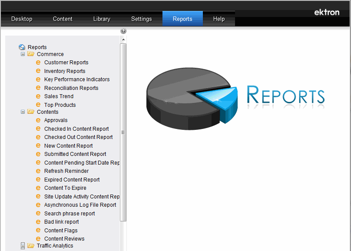Open the Library tab

click(x=102, y=19)
